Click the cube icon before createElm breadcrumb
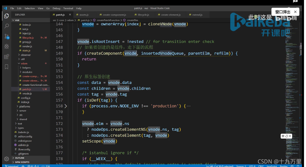The image size is (306, 167). pos(124,20)
